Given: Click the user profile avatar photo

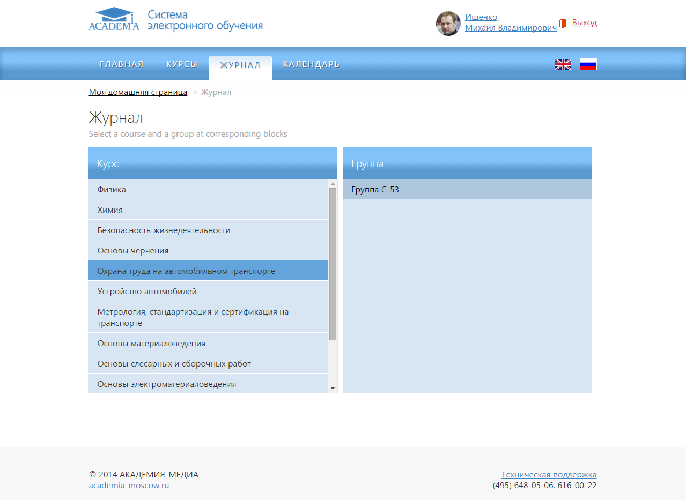Looking at the screenshot, I should (448, 24).
